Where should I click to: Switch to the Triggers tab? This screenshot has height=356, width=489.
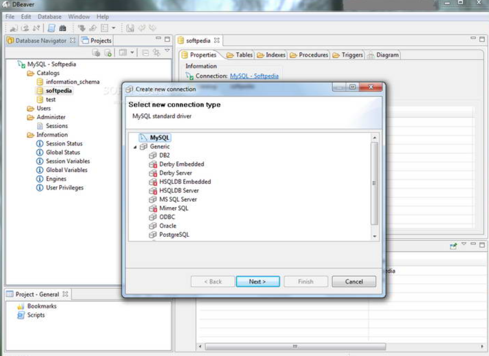(348, 55)
